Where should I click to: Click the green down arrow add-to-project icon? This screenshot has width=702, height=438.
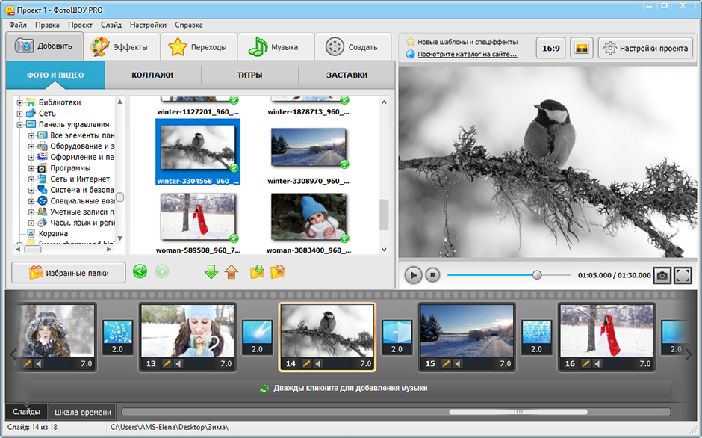(211, 271)
